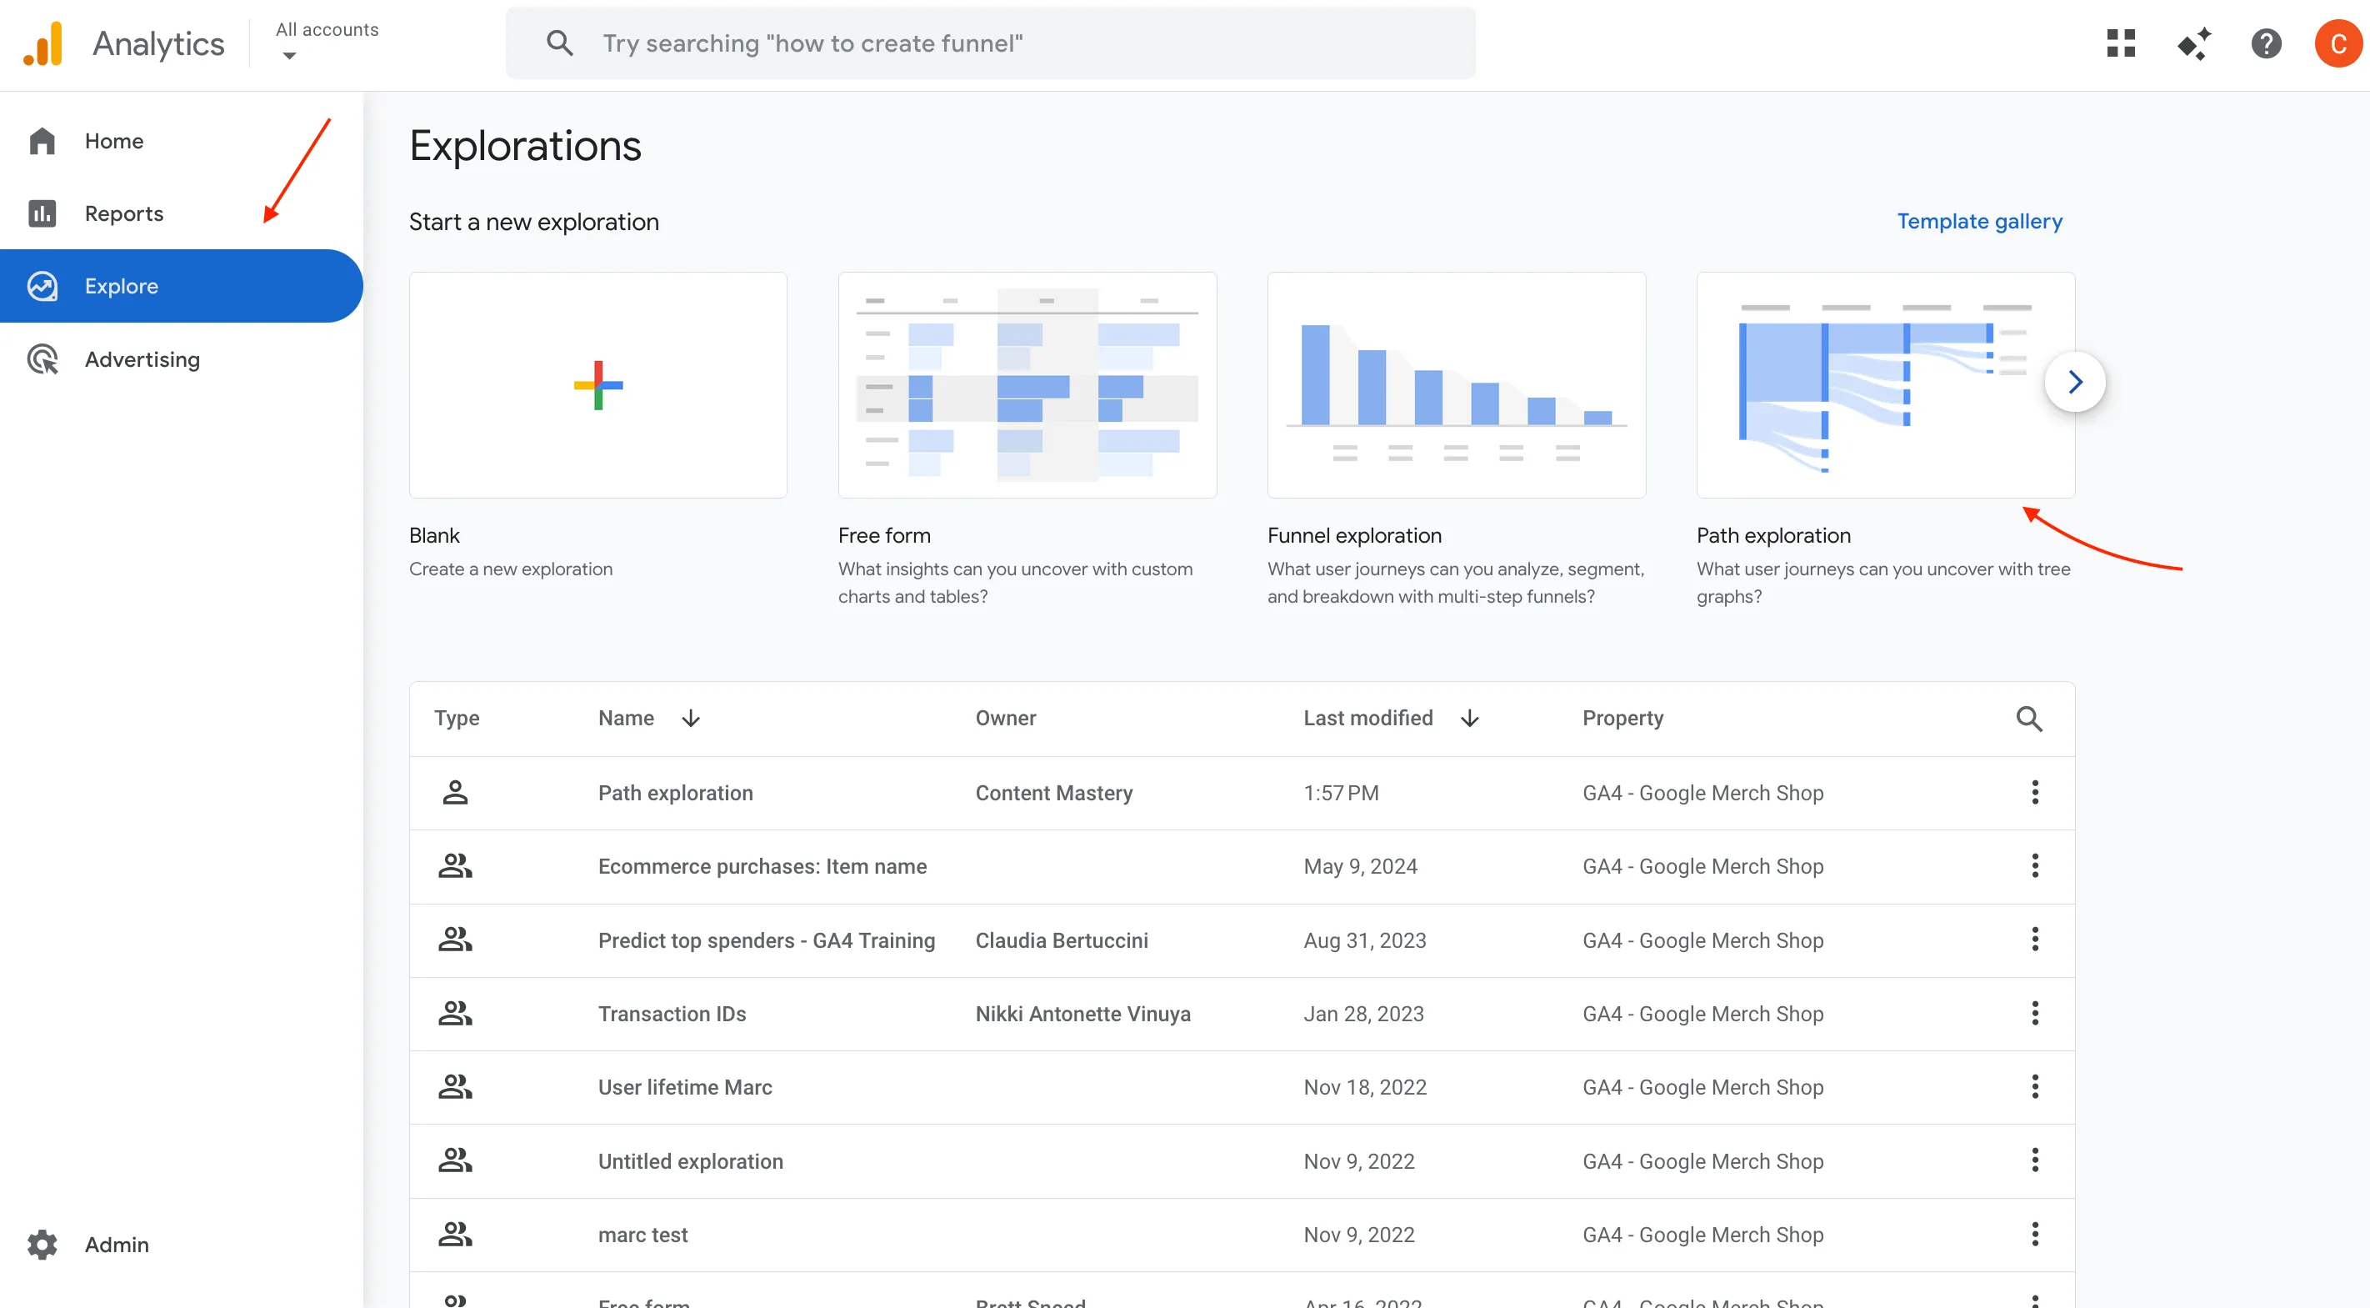2370x1308 pixels.
Task: Click the table search magnifier icon
Action: click(x=2028, y=718)
